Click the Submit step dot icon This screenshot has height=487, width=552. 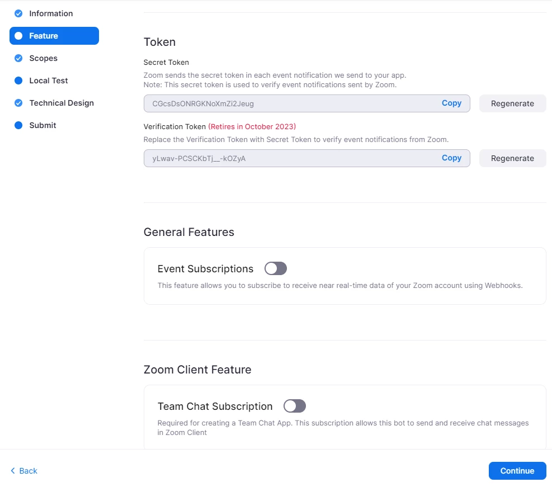[x=18, y=125]
